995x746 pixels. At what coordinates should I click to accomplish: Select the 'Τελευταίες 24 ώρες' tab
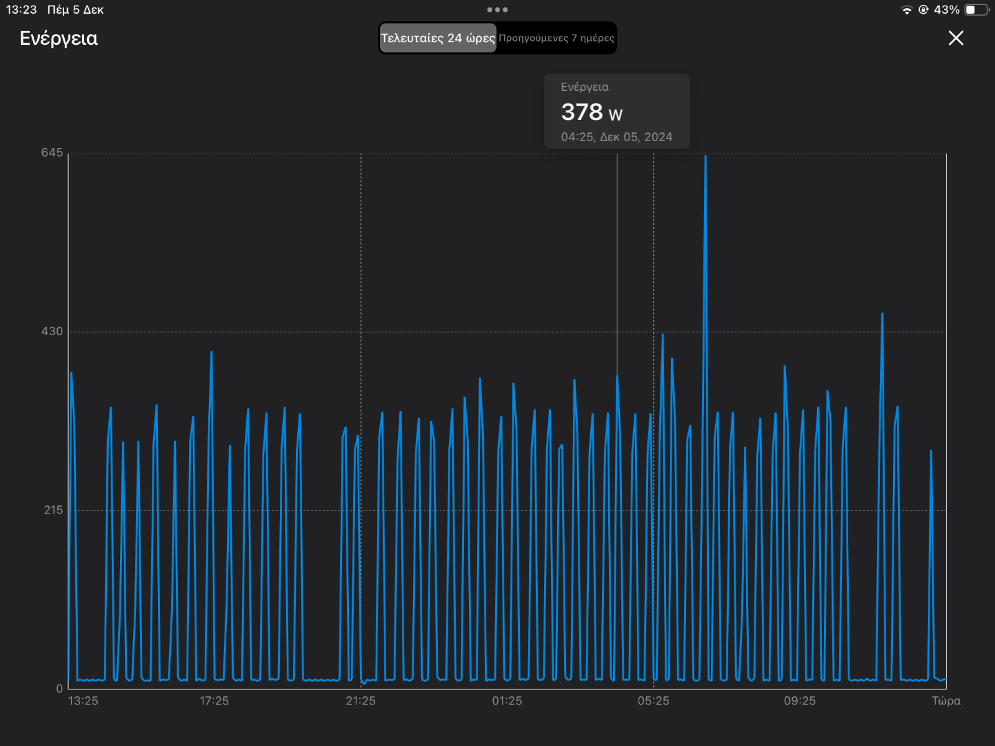[x=438, y=38]
